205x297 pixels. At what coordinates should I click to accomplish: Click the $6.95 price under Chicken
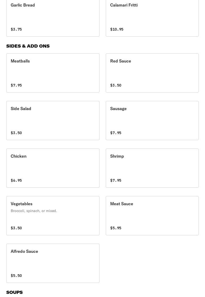point(16,180)
